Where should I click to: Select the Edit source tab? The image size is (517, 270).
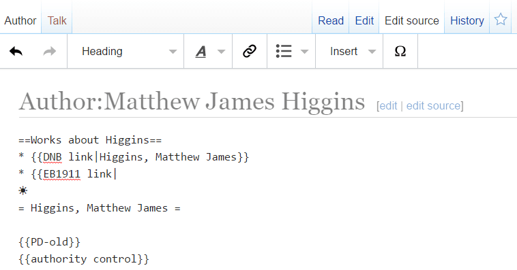pos(412,20)
